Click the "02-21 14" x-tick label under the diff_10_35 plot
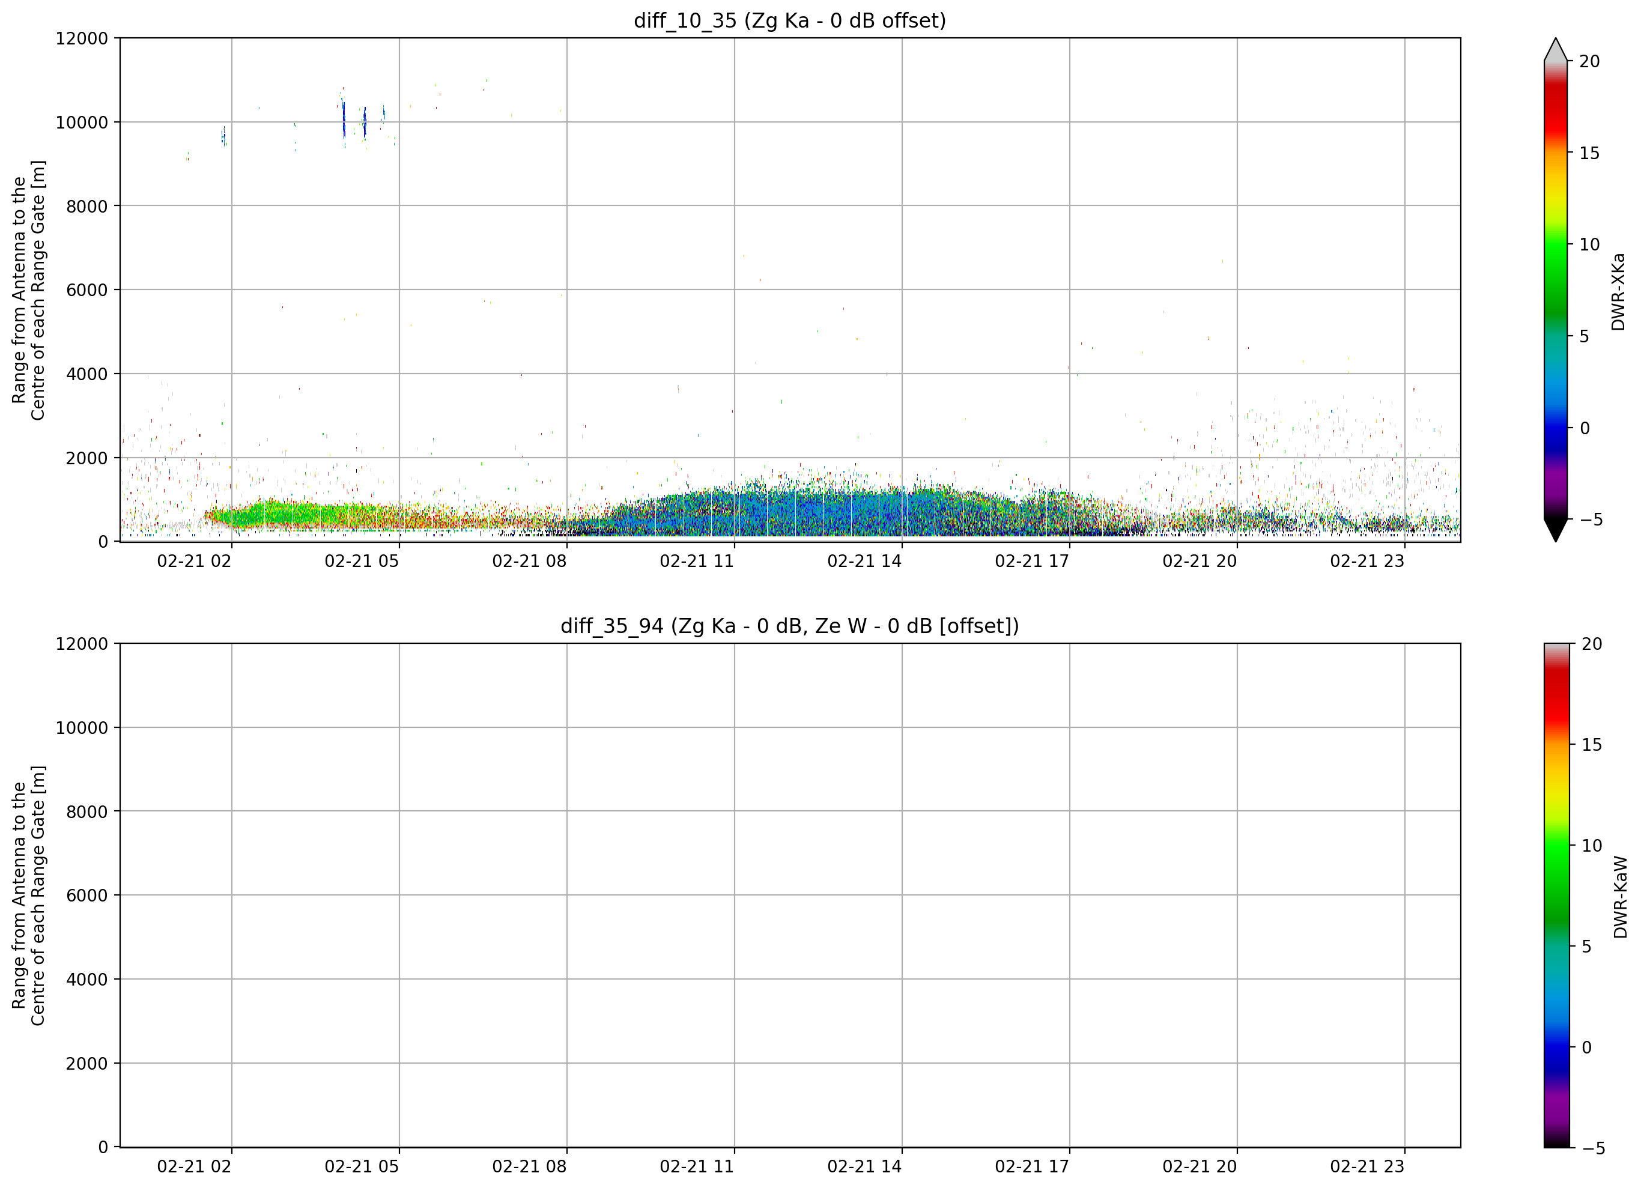Viewport: 1641px width, 1188px height. pyautogui.click(x=864, y=562)
